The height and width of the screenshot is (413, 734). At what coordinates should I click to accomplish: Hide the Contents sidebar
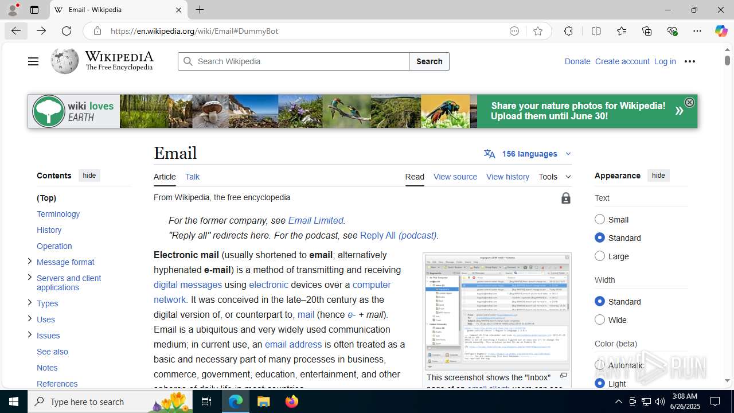point(89,176)
